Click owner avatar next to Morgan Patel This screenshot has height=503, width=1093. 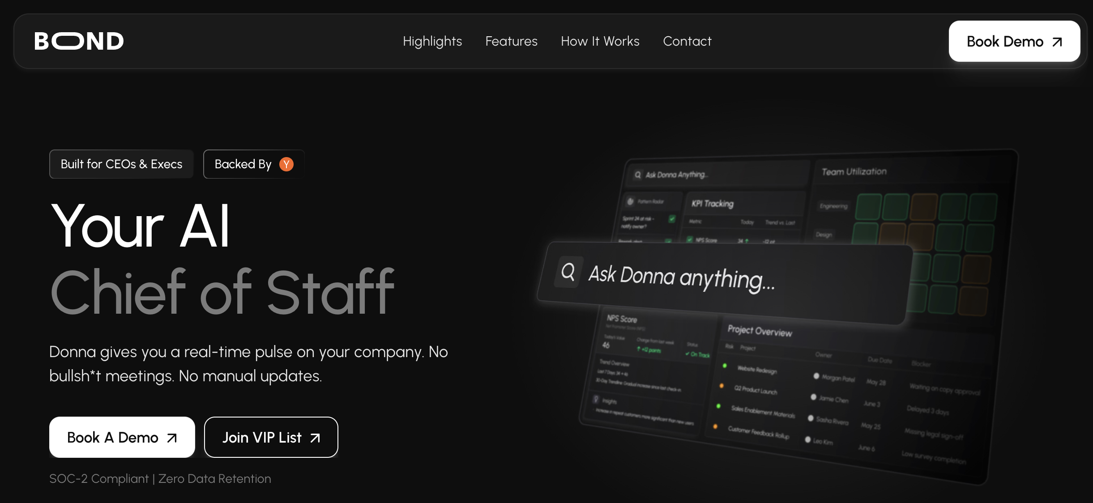(816, 376)
